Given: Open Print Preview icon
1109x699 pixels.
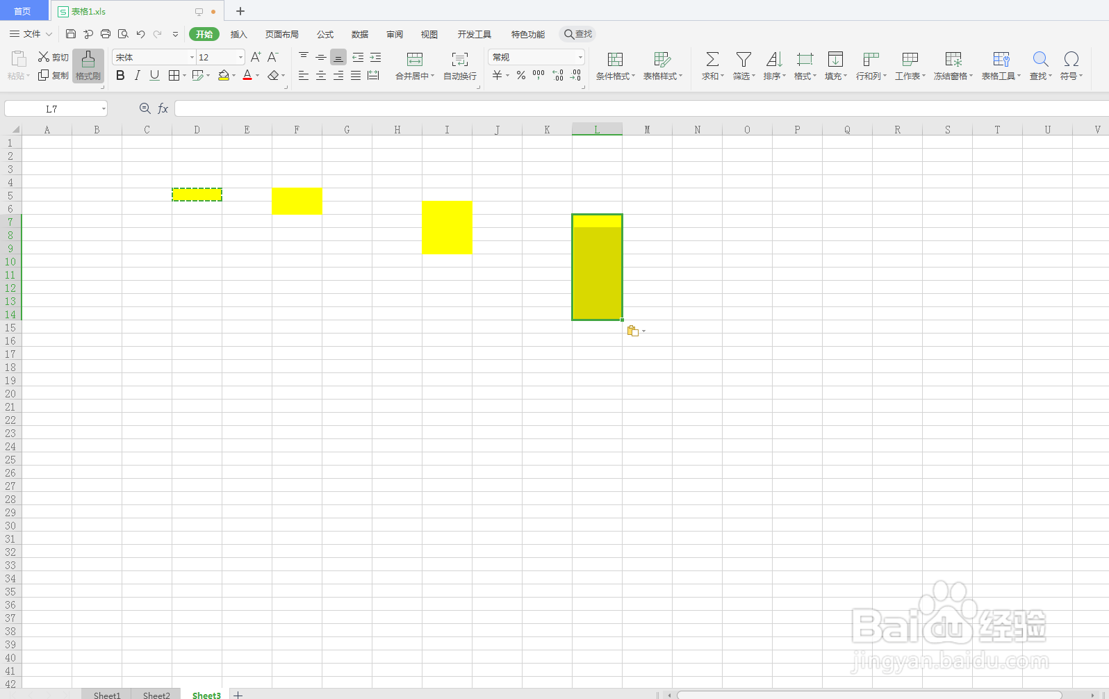Looking at the screenshot, I should point(123,33).
